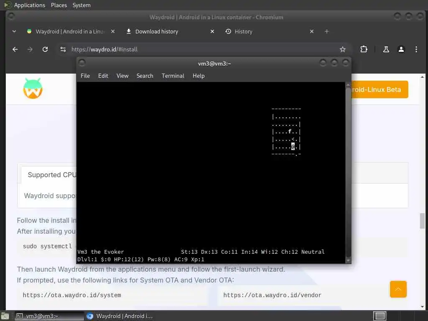
Task: Click the Chromium page vertical scrollbar thumb
Action: pos(422,221)
